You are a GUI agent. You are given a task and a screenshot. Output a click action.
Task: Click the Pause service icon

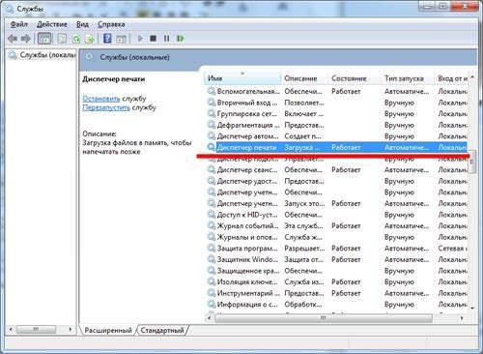(x=166, y=39)
